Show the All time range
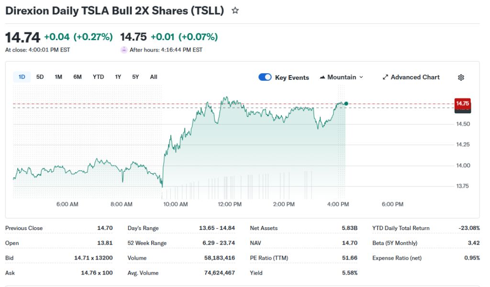The width and height of the screenshot is (490, 287). [x=153, y=77]
